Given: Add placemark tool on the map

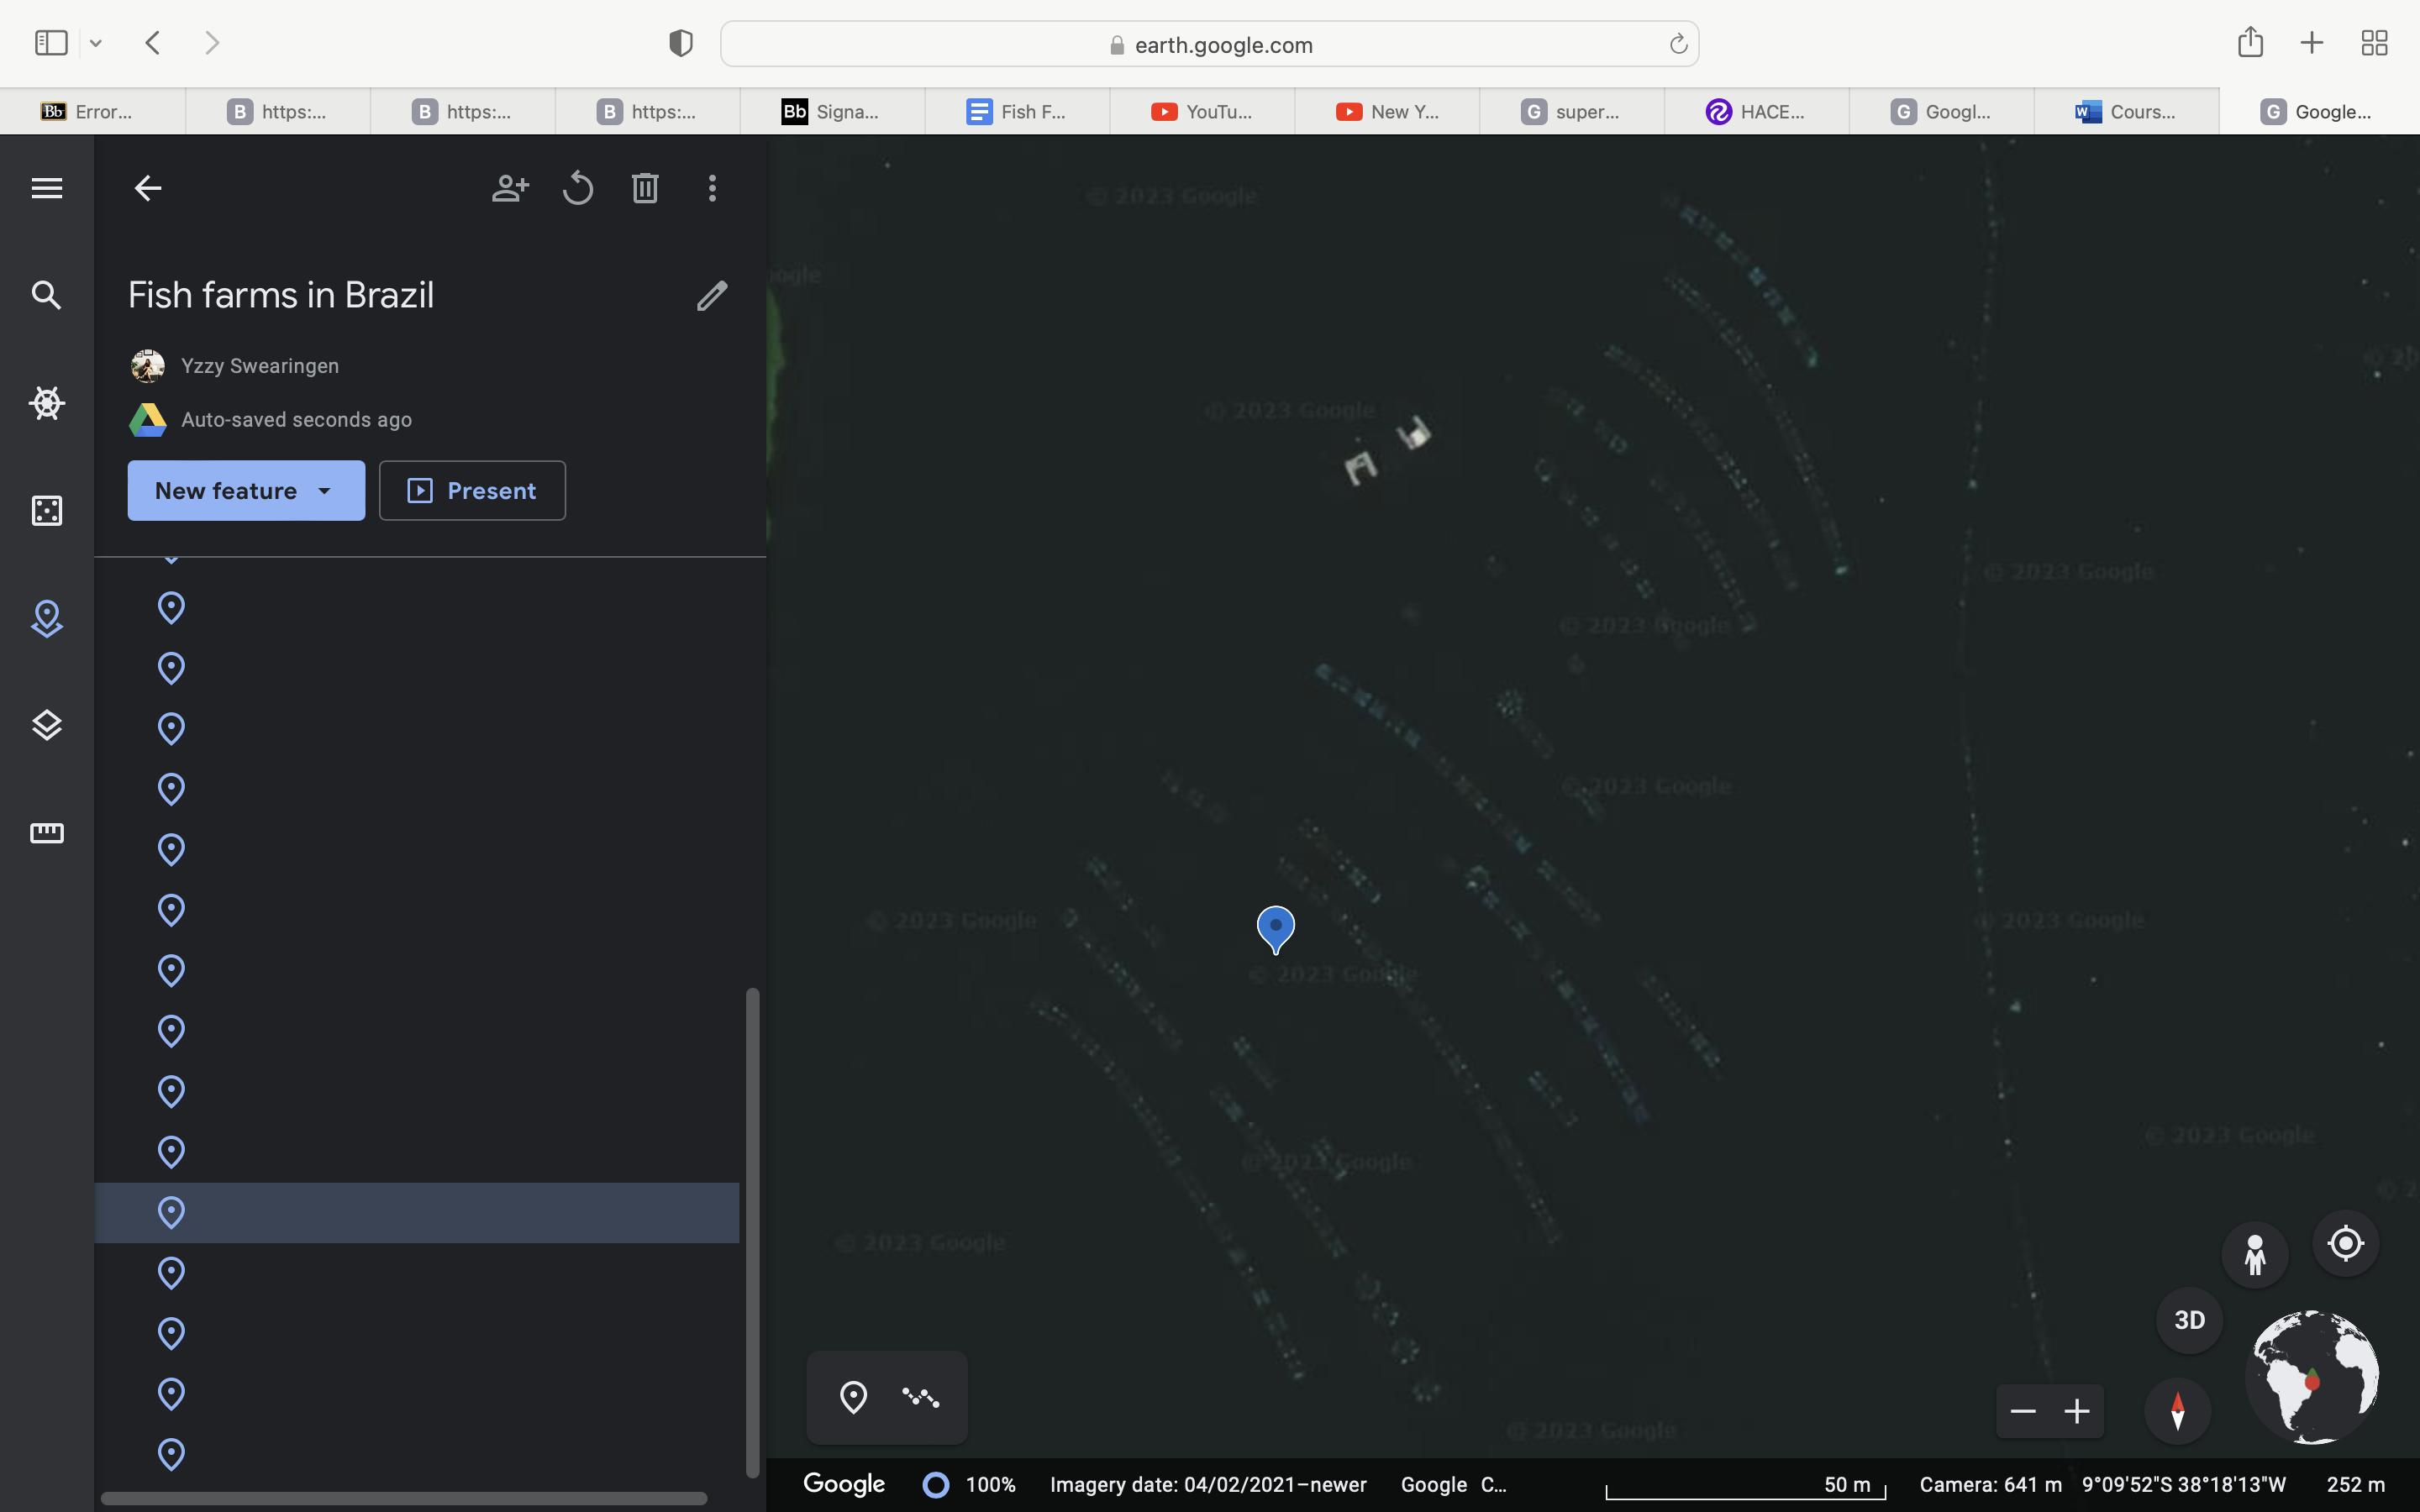Looking at the screenshot, I should [x=853, y=1397].
